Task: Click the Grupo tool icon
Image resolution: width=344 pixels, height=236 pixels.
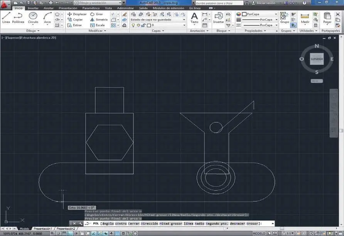Action: tap(284, 17)
